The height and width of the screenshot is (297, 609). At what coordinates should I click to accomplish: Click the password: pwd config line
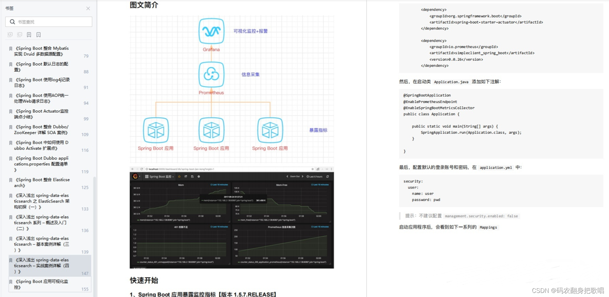(x=426, y=200)
